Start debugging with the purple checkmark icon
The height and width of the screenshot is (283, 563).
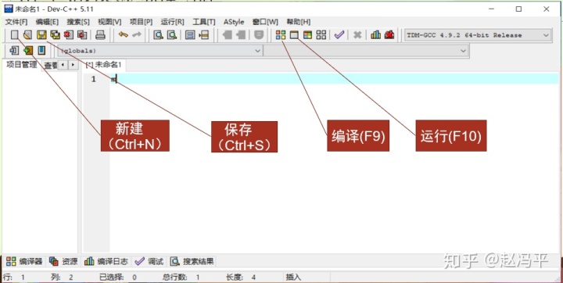[339, 35]
